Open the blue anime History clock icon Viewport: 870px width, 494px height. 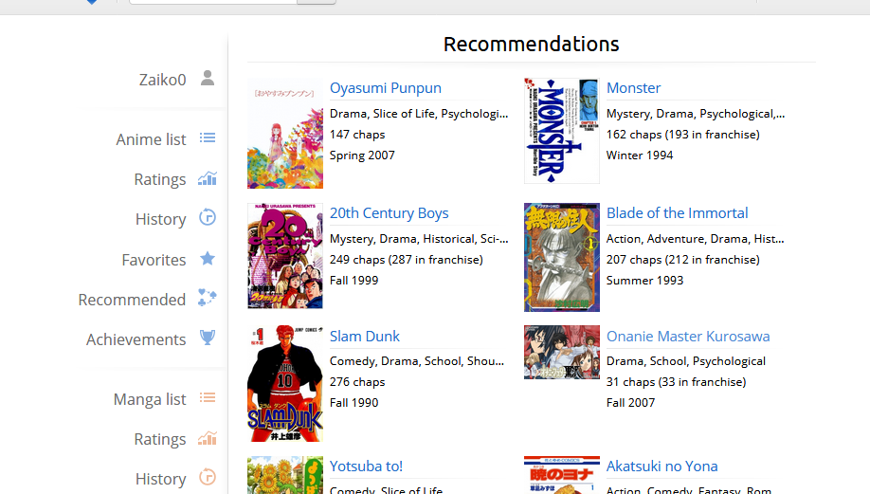point(208,217)
